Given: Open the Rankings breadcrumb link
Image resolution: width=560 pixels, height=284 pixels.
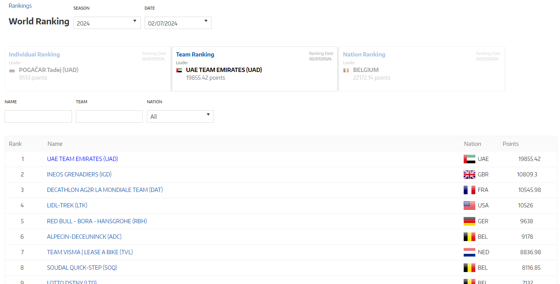Looking at the screenshot, I should click(20, 6).
